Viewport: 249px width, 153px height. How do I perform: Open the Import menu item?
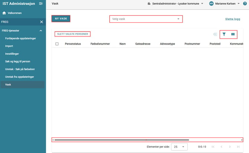(x=9, y=46)
